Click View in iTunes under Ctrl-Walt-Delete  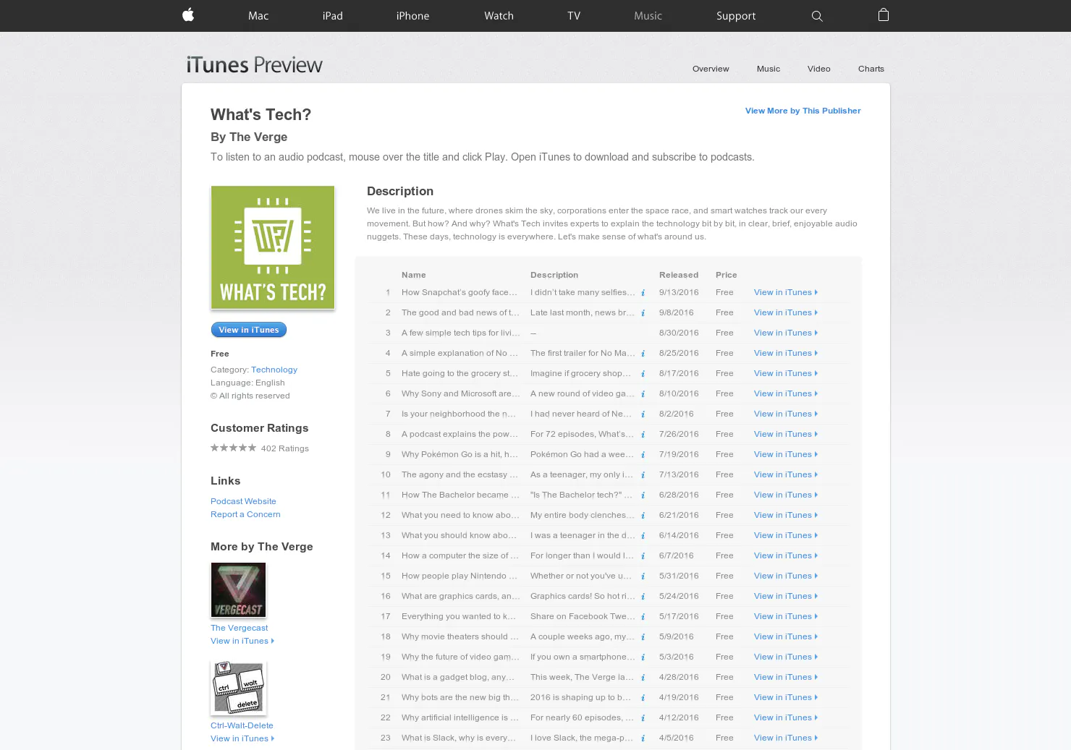point(242,738)
